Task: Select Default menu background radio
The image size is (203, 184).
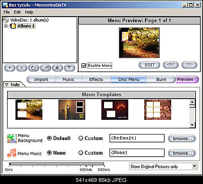Action: tap(49, 138)
